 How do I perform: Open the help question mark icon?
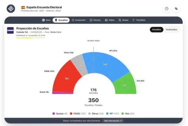167,9
